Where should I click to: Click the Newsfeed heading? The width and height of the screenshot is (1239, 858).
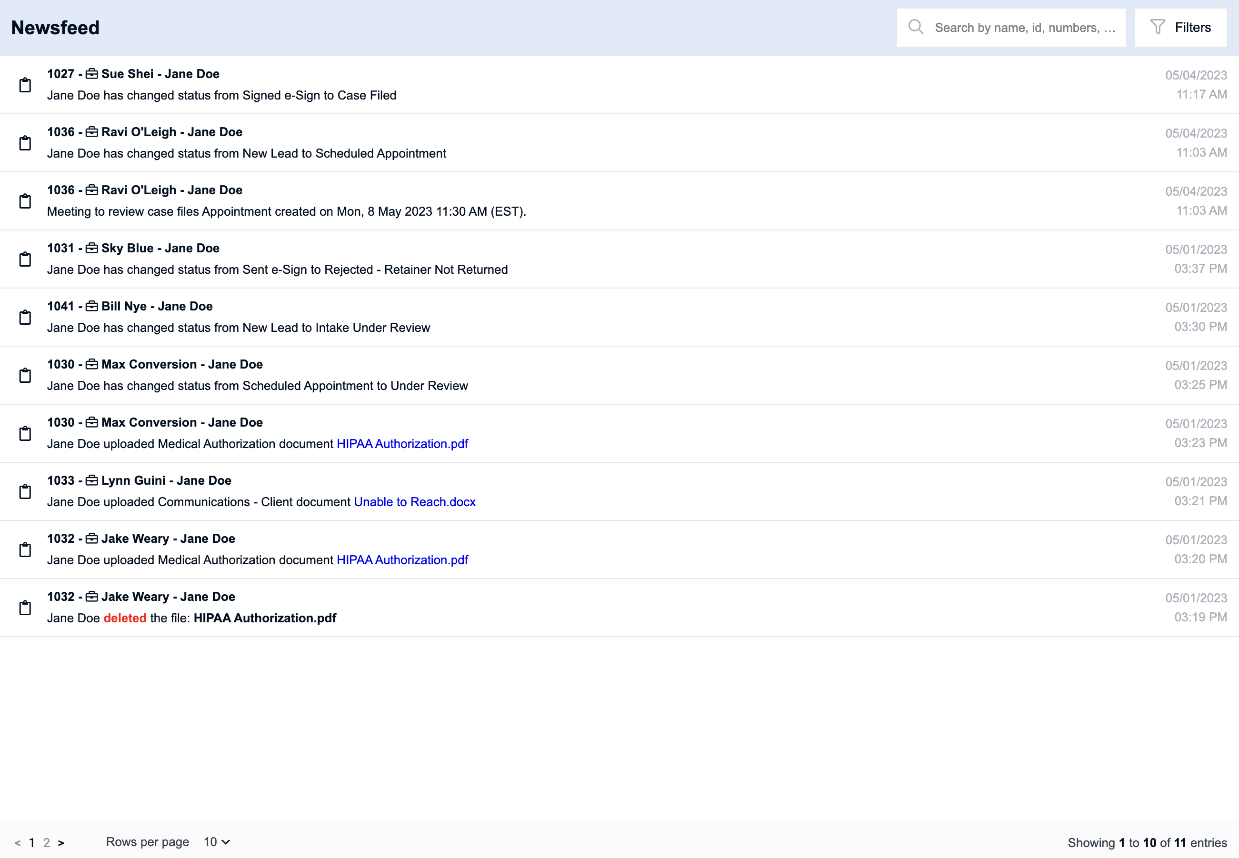(55, 28)
